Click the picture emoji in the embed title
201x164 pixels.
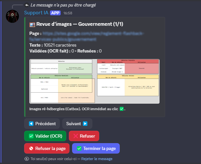(x=32, y=24)
